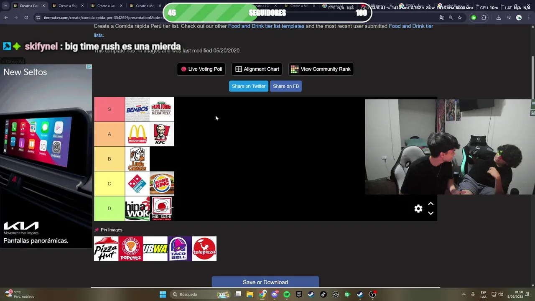Open volume control in system tray
Viewport: 535px width, 301px height.
point(501,294)
